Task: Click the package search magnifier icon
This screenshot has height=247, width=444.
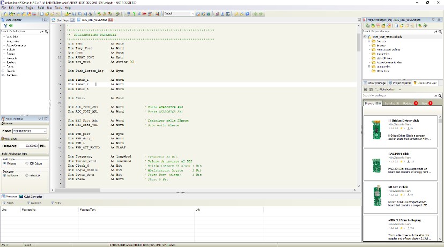Action: (440, 95)
